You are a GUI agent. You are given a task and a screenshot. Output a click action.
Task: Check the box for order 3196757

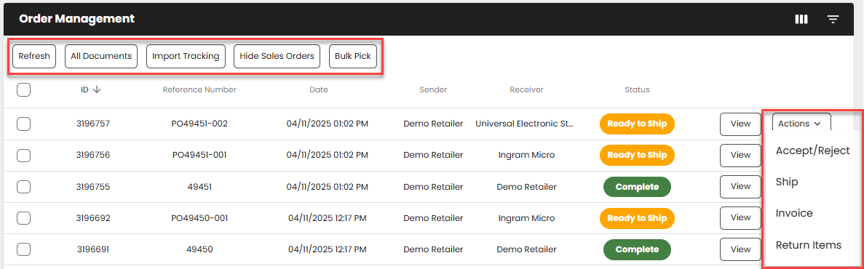click(24, 124)
